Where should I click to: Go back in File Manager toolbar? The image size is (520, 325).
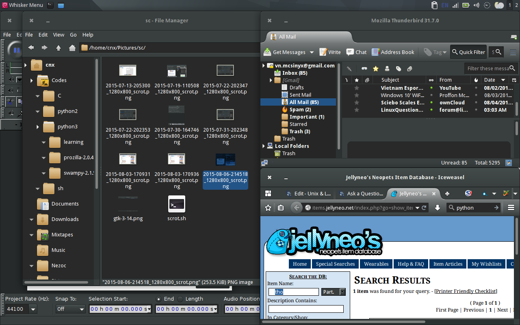pos(31,48)
